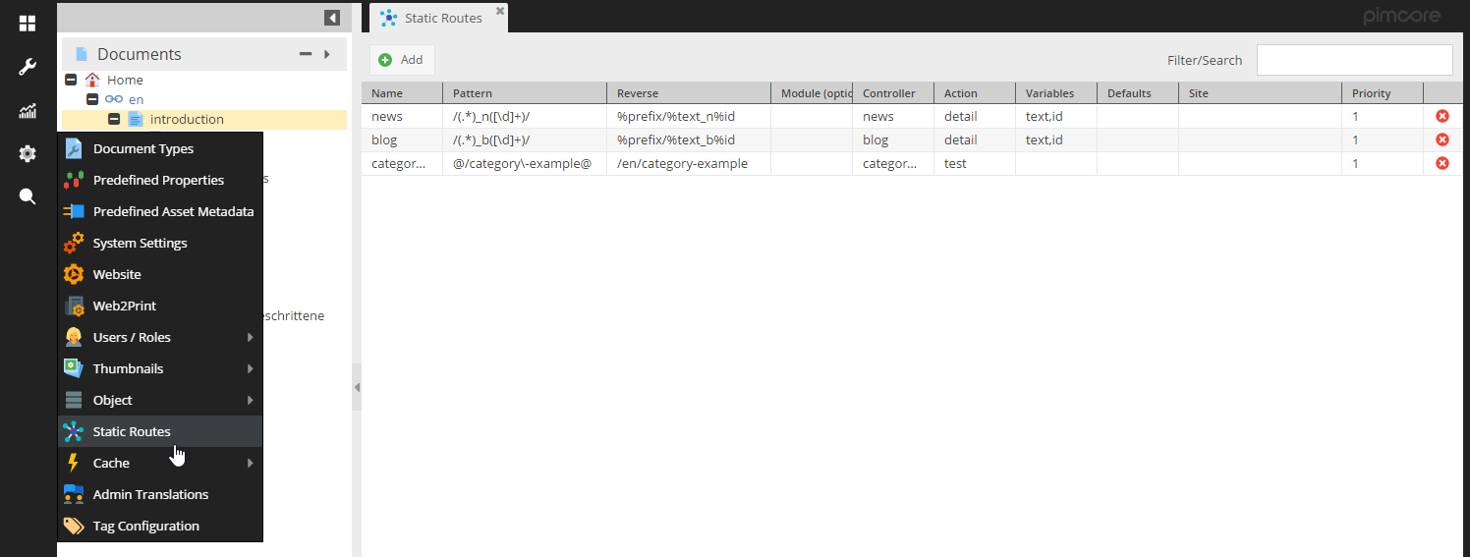1470x557 pixels.
Task: Open Static Routes menu entry
Action: 132,431
